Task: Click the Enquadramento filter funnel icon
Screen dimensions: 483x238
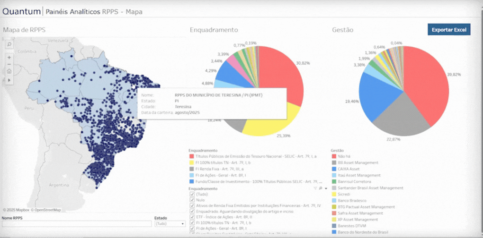Action: point(315,188)
